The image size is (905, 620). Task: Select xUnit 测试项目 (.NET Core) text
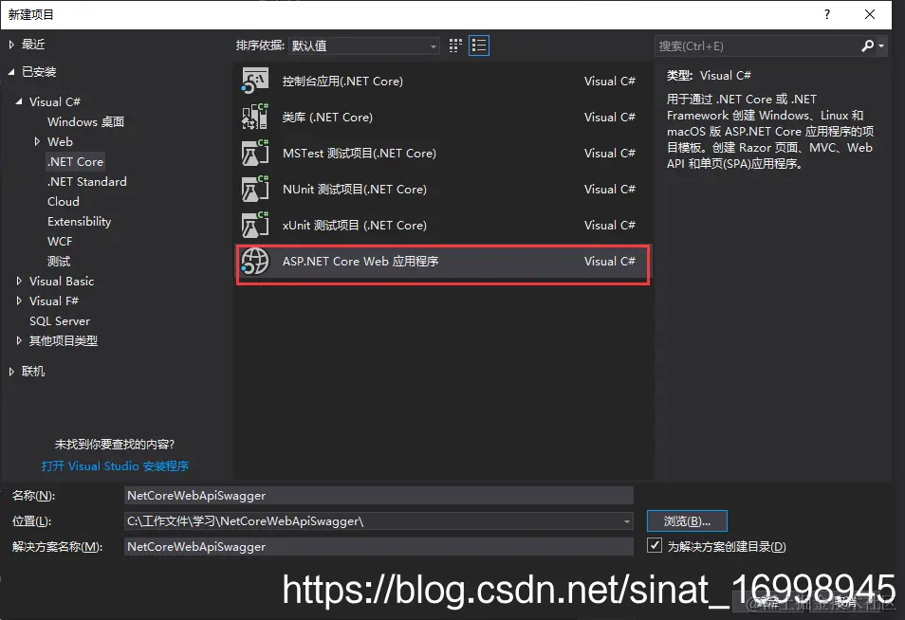point(355,226)
